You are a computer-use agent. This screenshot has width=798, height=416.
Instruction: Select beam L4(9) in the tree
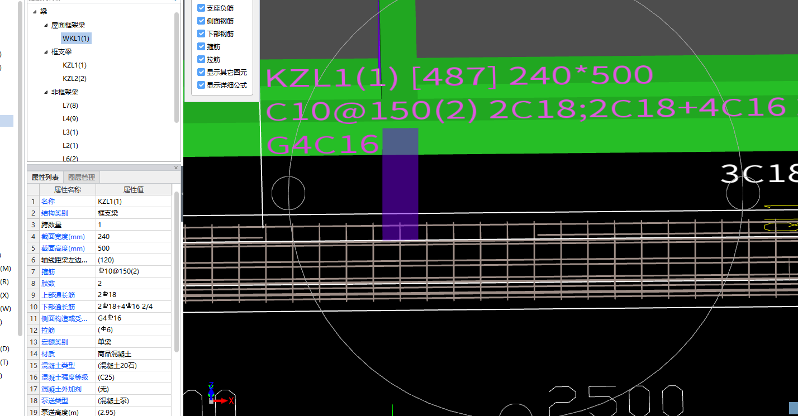pos(70,119)
